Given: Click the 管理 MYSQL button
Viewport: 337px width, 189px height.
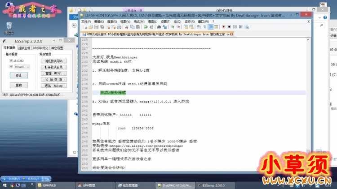Looking at the screenshot, I should tap(54, 73).
